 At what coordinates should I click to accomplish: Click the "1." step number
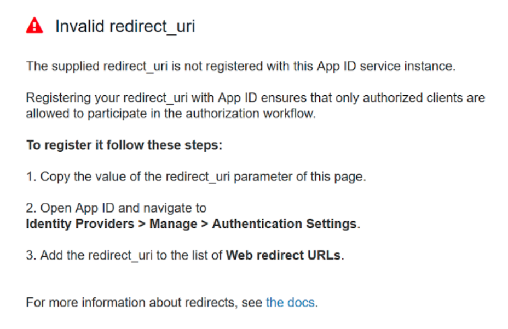coord(31,177)
